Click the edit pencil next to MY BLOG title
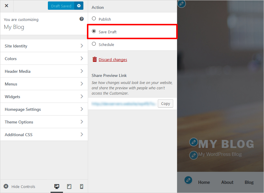This screenshot has width=264, height=193. coord(193,142)
